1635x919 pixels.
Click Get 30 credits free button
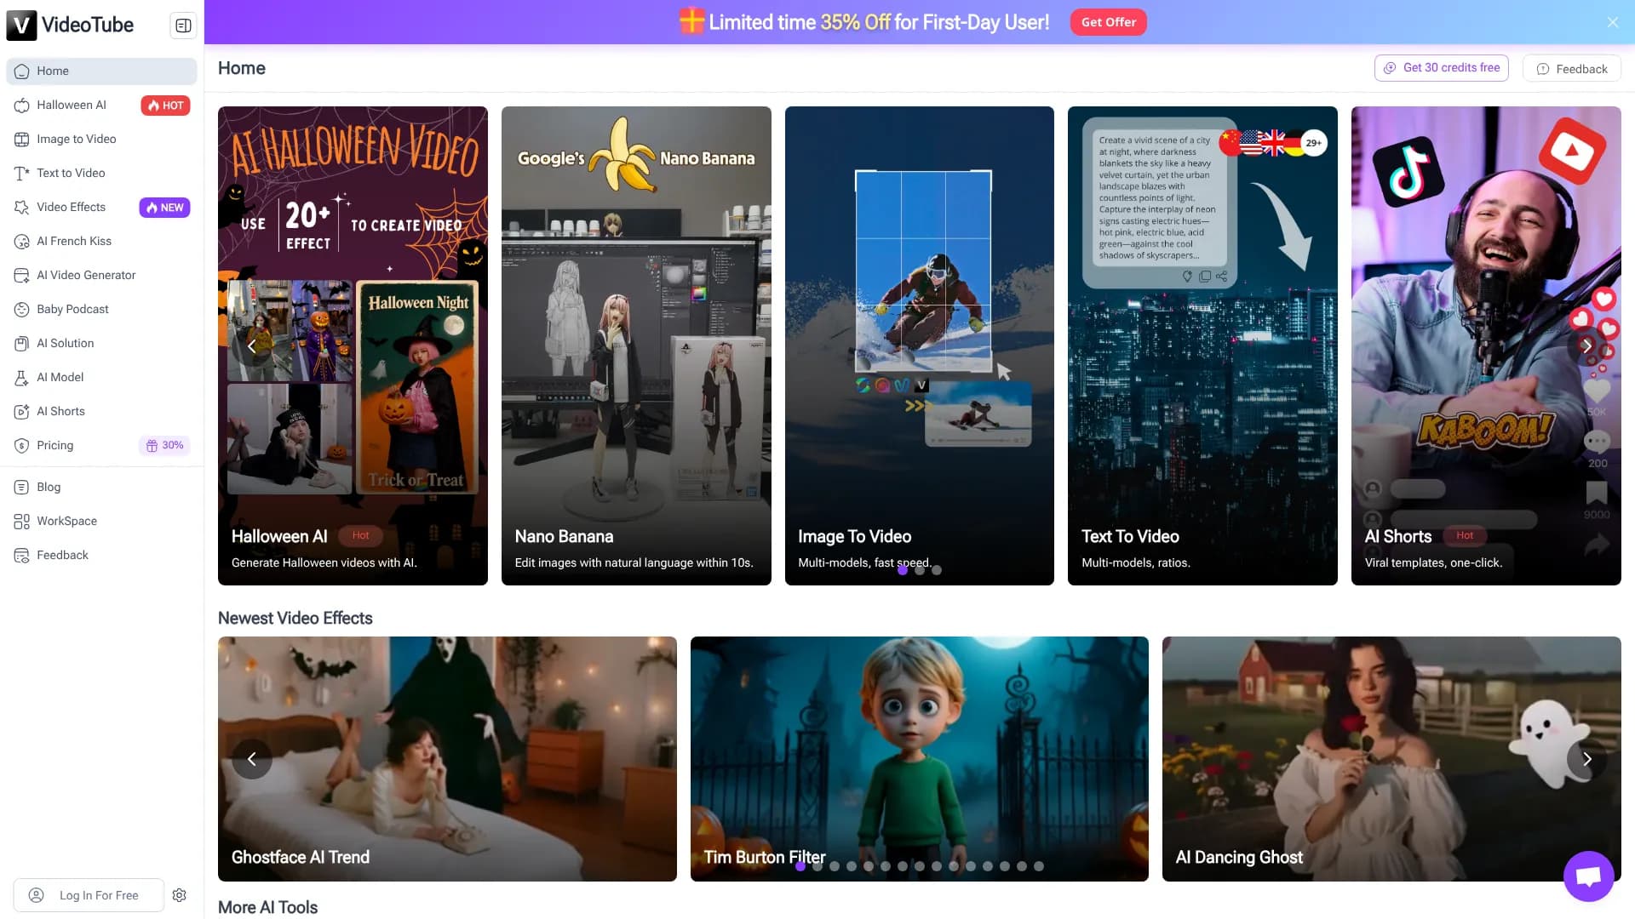pos(1441,68)
